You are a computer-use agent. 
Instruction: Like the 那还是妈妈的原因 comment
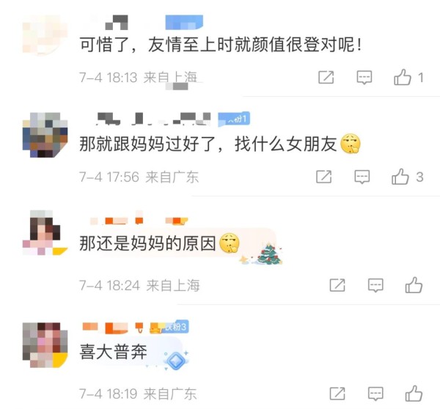pos(414,285)
